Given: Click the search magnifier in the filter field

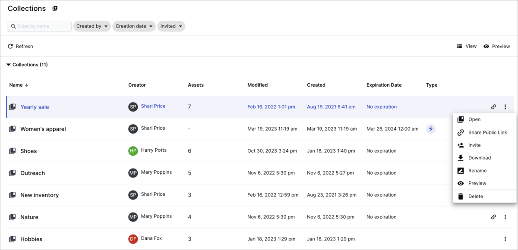Looking at the screenshot, I should (x=13, y=26).
